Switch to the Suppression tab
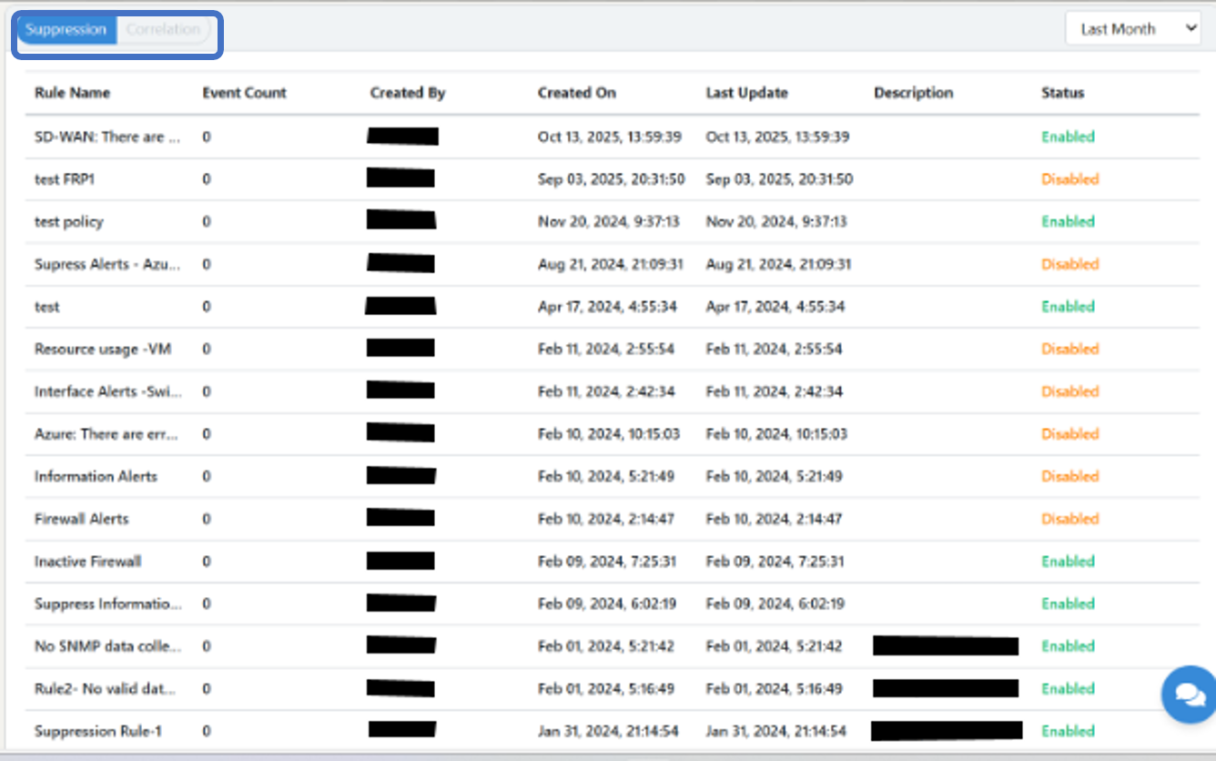The height and width of the screenshot is (761, 1216). 66,29
